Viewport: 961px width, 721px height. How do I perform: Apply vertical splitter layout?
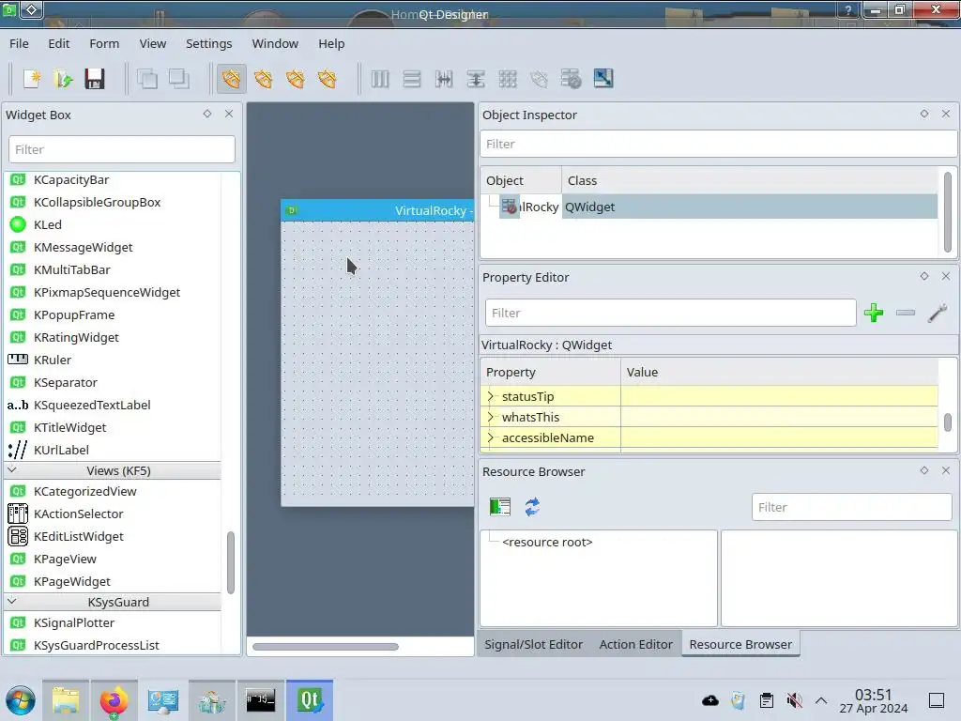(x=476, y=79)
